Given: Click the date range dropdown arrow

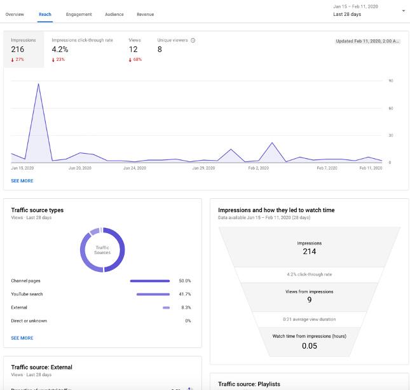Looking at the screenshot, I should [x=404, y=11].
